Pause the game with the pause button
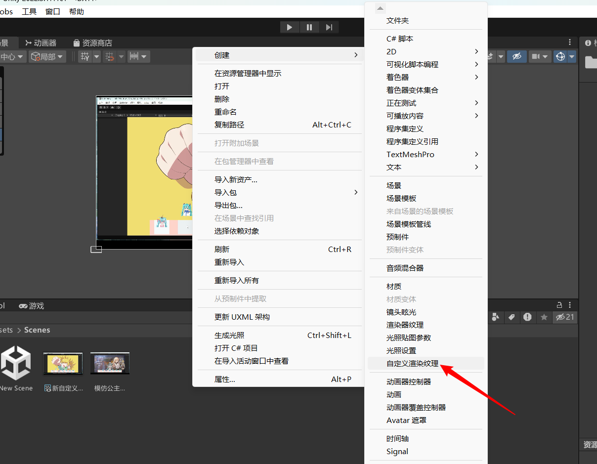The width and height of the screenshot is (597, 464). pos(309,27)
